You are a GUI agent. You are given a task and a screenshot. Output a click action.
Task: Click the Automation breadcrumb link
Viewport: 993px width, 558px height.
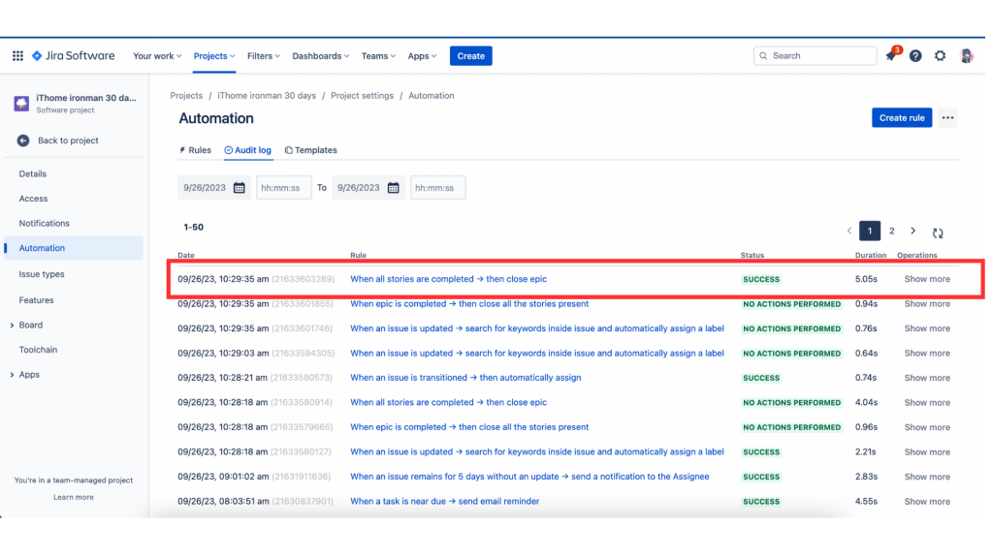432,96
